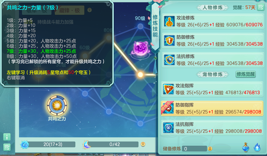Click the 共鸣之力 golden orb icon

pyautogui.click(x=57, y=105)
